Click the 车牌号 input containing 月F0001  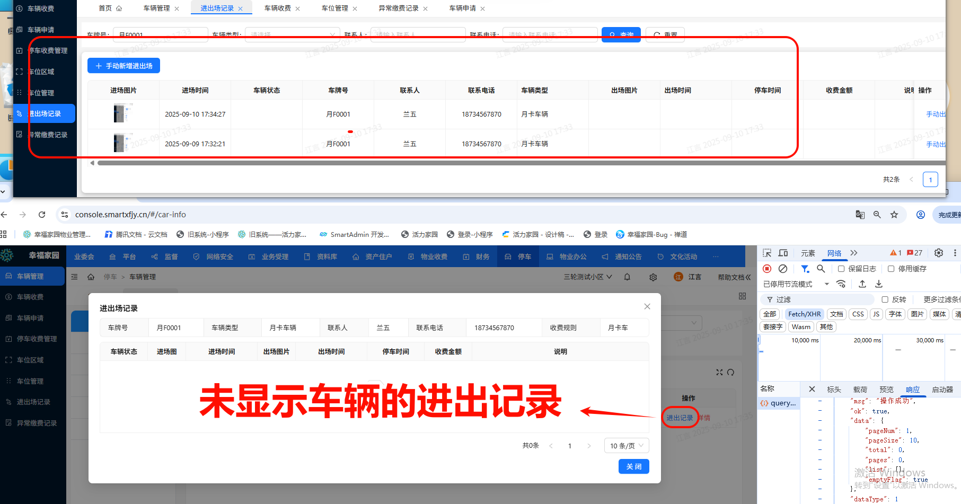tap(159, 34)
